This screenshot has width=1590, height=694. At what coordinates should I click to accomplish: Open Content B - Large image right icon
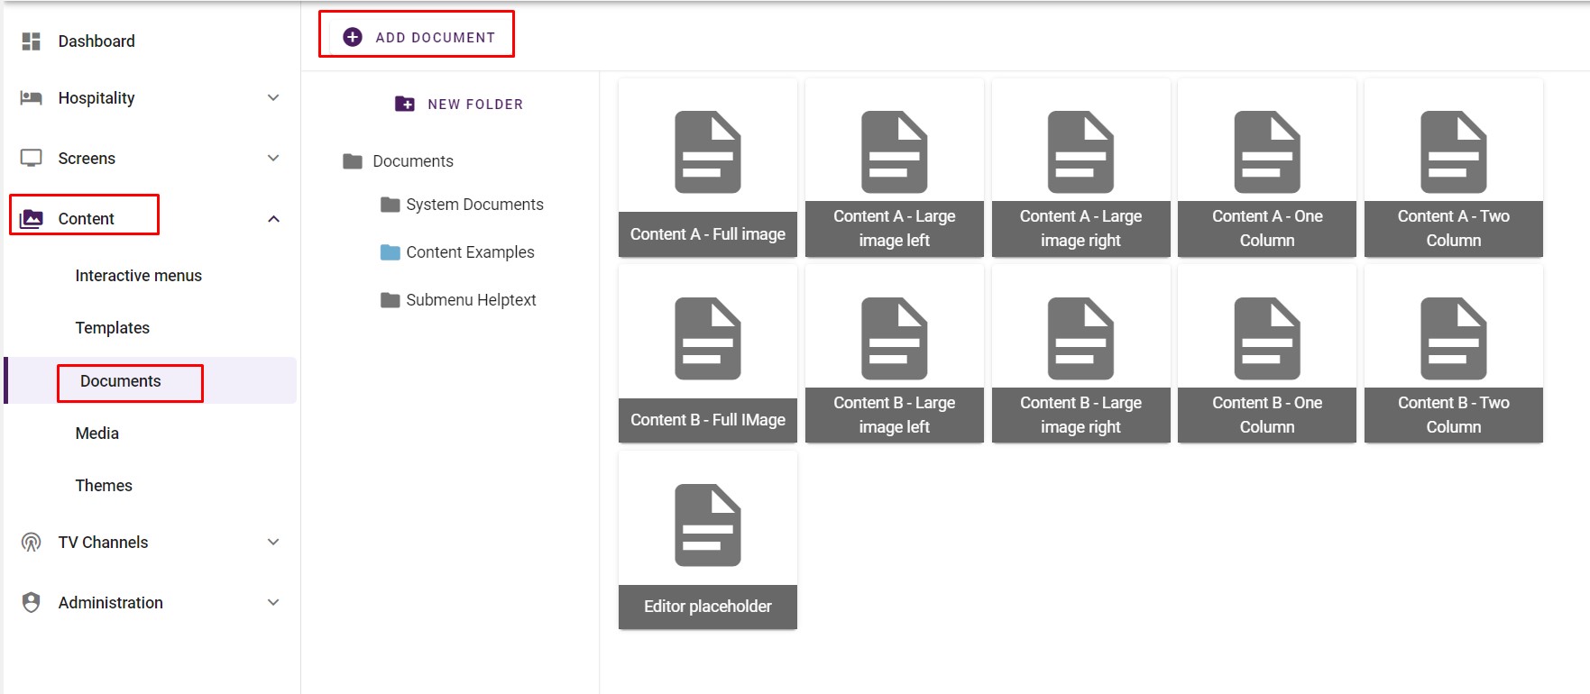click(x=1080, y=339)
